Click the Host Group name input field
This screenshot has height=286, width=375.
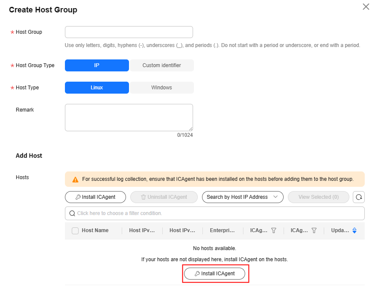(129, 32)
